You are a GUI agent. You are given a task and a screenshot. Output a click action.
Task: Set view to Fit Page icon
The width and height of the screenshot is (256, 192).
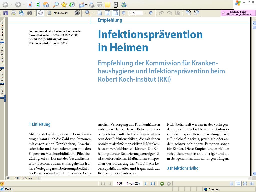point(107,13)
